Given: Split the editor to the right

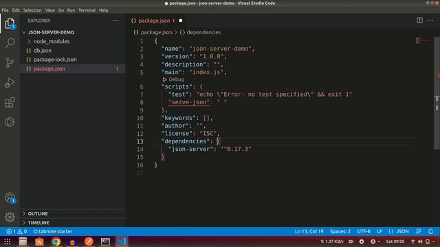Looking at the screenshot, I should [x=419, y=21].
